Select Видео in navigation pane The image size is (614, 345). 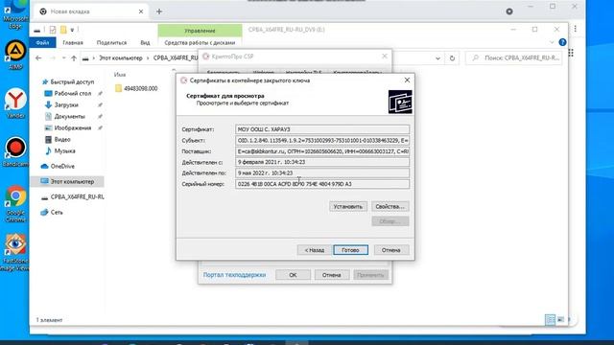pos(58,139)
